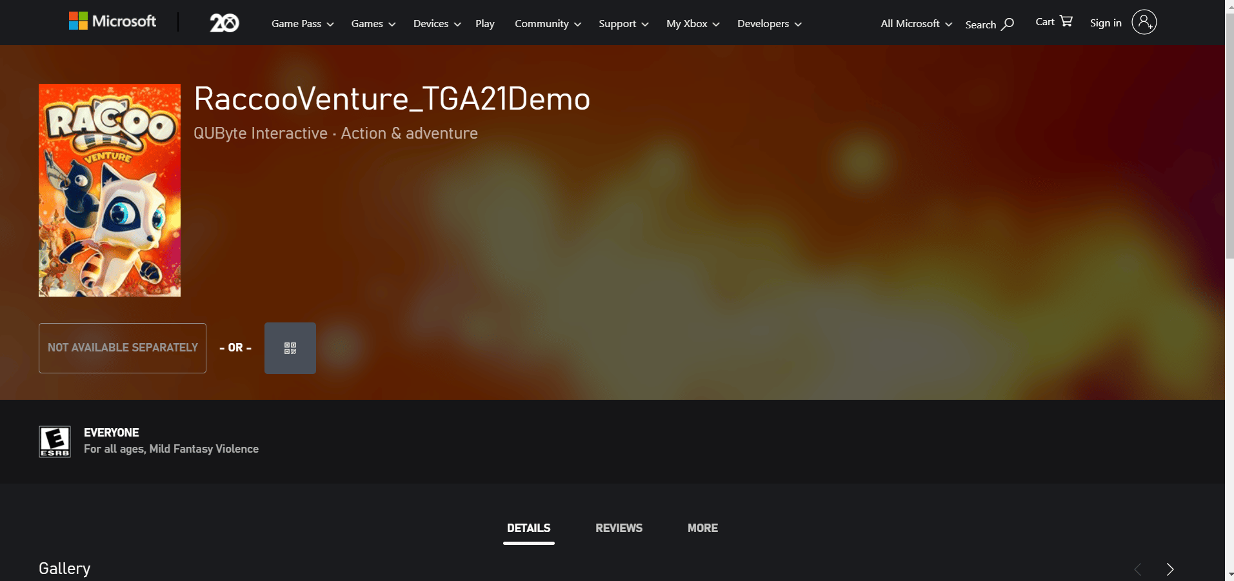Image resolution: width=1234 pixels, height=581 pixels.
Task: Click the Gallery section heading
Action: (65, 568)
